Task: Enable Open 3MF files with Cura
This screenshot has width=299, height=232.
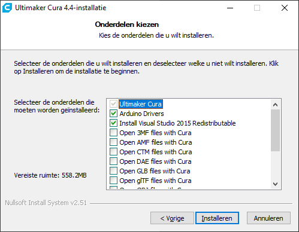Action: [113, 133]
